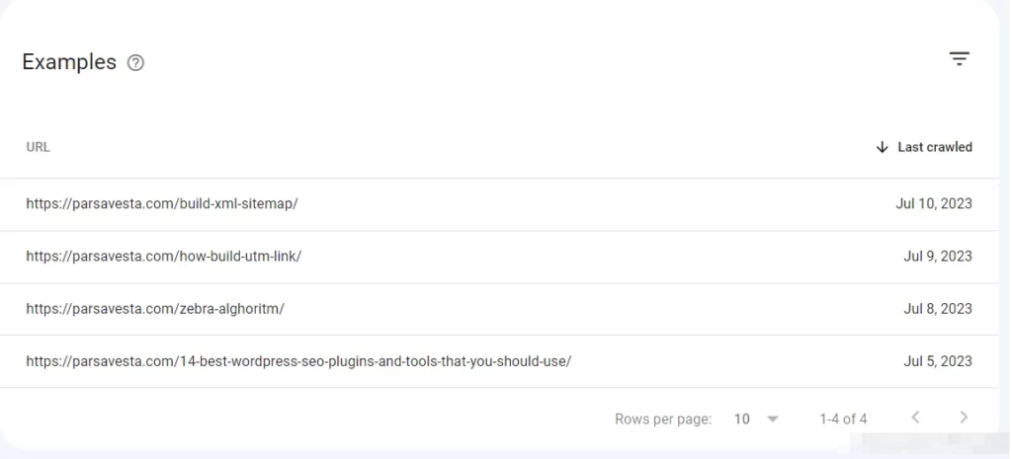The width and height of the screenshot is (1012, 459).
Task: Click the Jul 5, 2023 crawl date
Action: tap(937, 361)
